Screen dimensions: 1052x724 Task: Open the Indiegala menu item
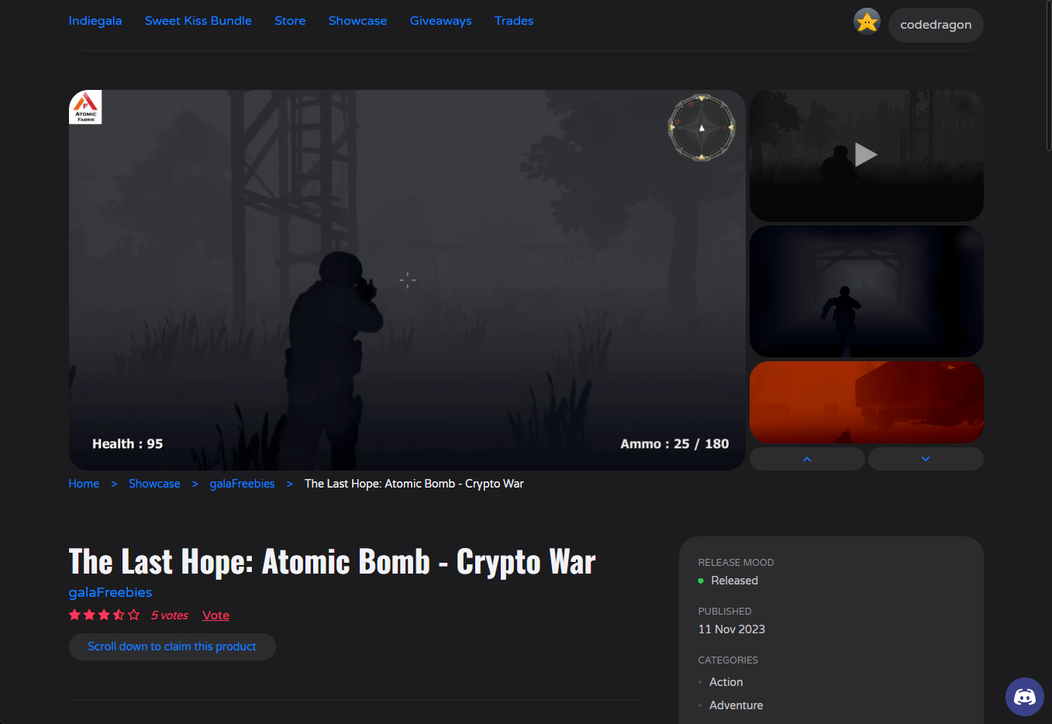click(x=95, y=21)
